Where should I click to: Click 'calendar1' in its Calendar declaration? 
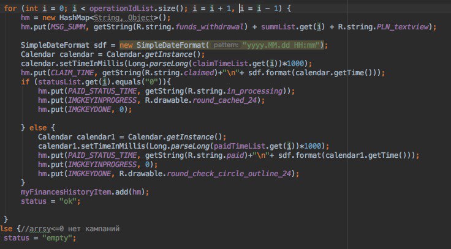pos(96,136)
